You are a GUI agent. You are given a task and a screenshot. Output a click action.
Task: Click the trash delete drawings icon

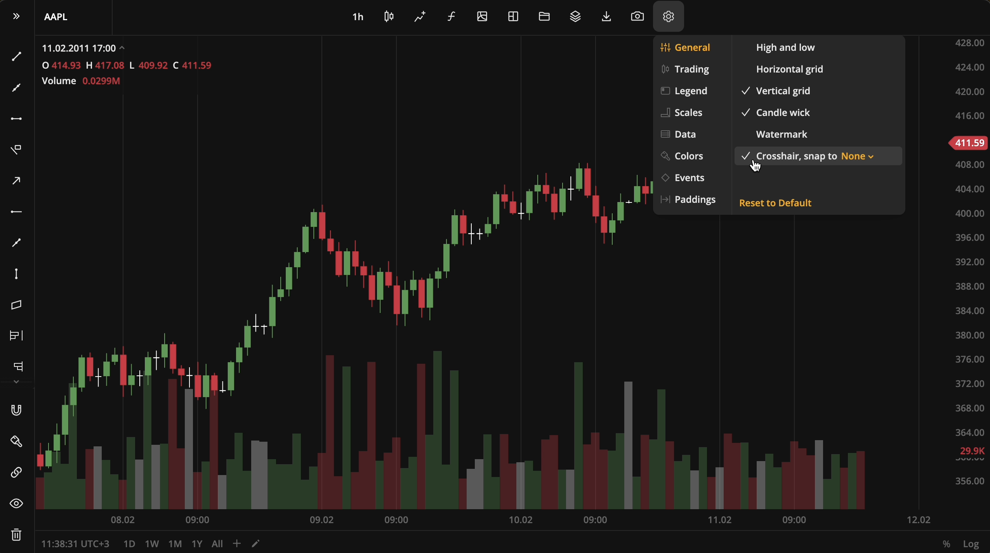coord(16,534)
